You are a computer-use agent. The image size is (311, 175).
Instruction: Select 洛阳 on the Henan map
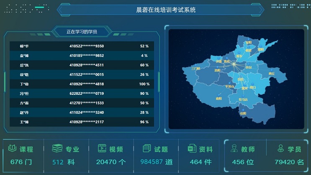point(217,70)
